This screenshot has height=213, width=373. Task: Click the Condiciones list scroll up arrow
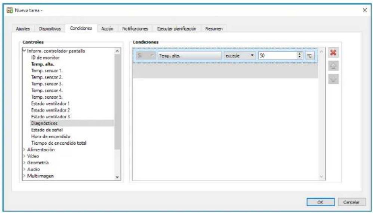tap(321, 51)
